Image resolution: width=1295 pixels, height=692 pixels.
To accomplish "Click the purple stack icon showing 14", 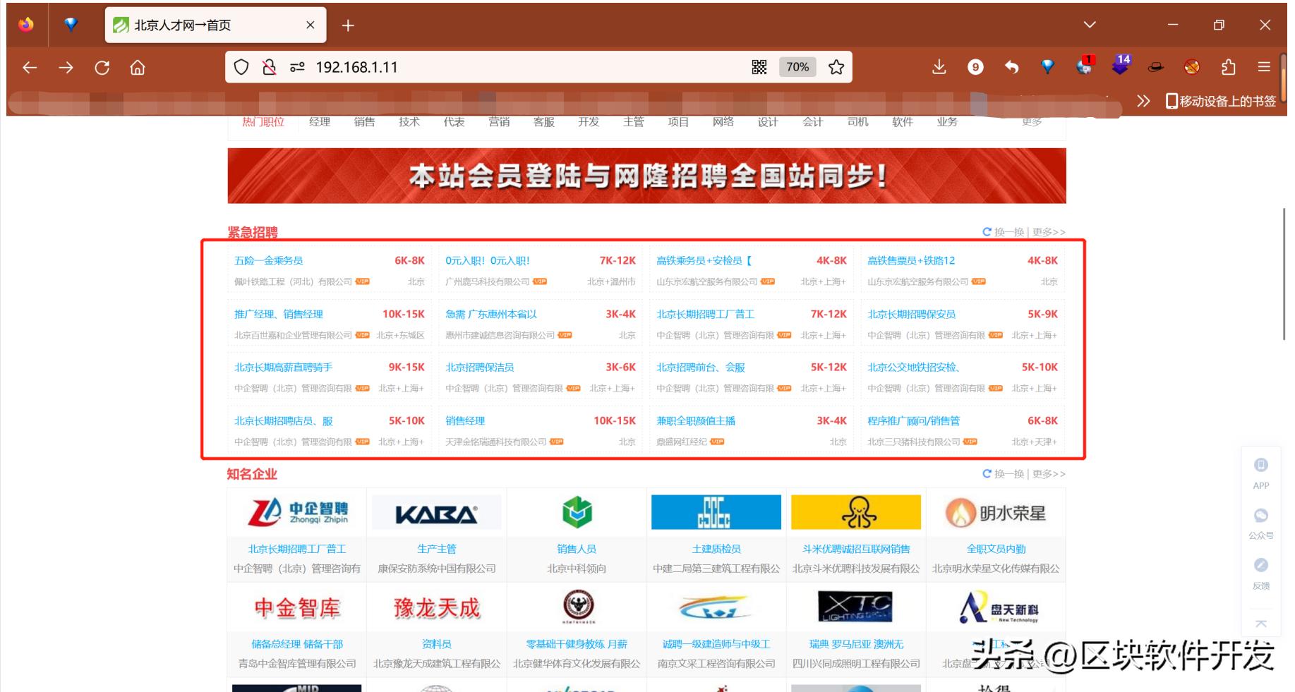I will (1120, 67).
